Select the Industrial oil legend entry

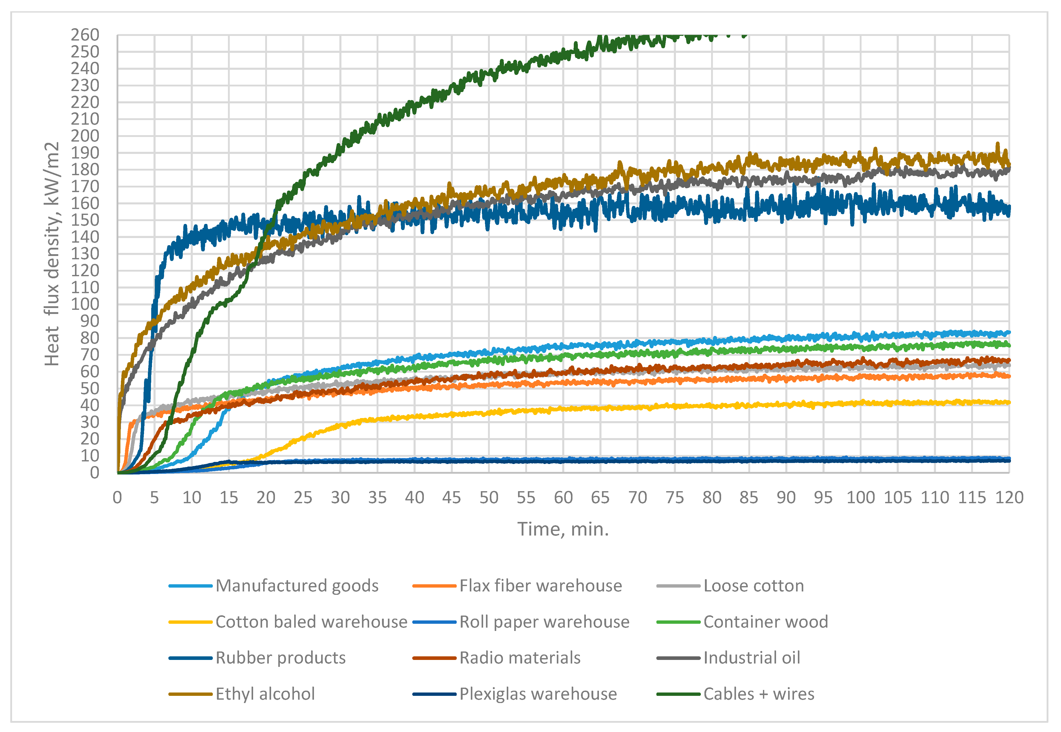752,658
